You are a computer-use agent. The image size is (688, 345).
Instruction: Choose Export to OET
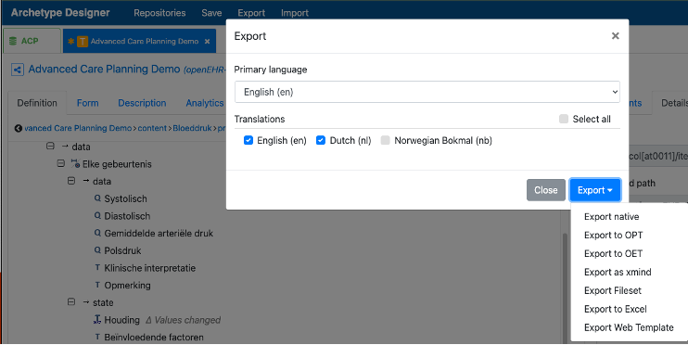point(613,254)
